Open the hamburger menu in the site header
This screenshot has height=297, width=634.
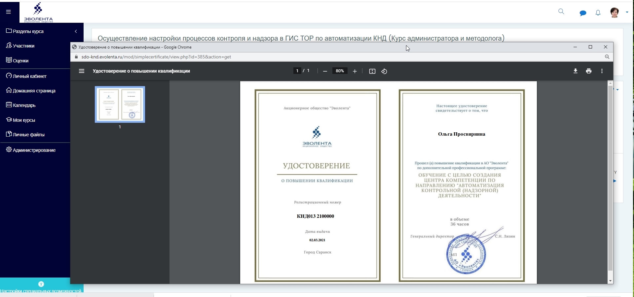pos(9,12)
